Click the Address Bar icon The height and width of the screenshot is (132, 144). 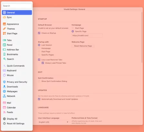coord(5,49)
